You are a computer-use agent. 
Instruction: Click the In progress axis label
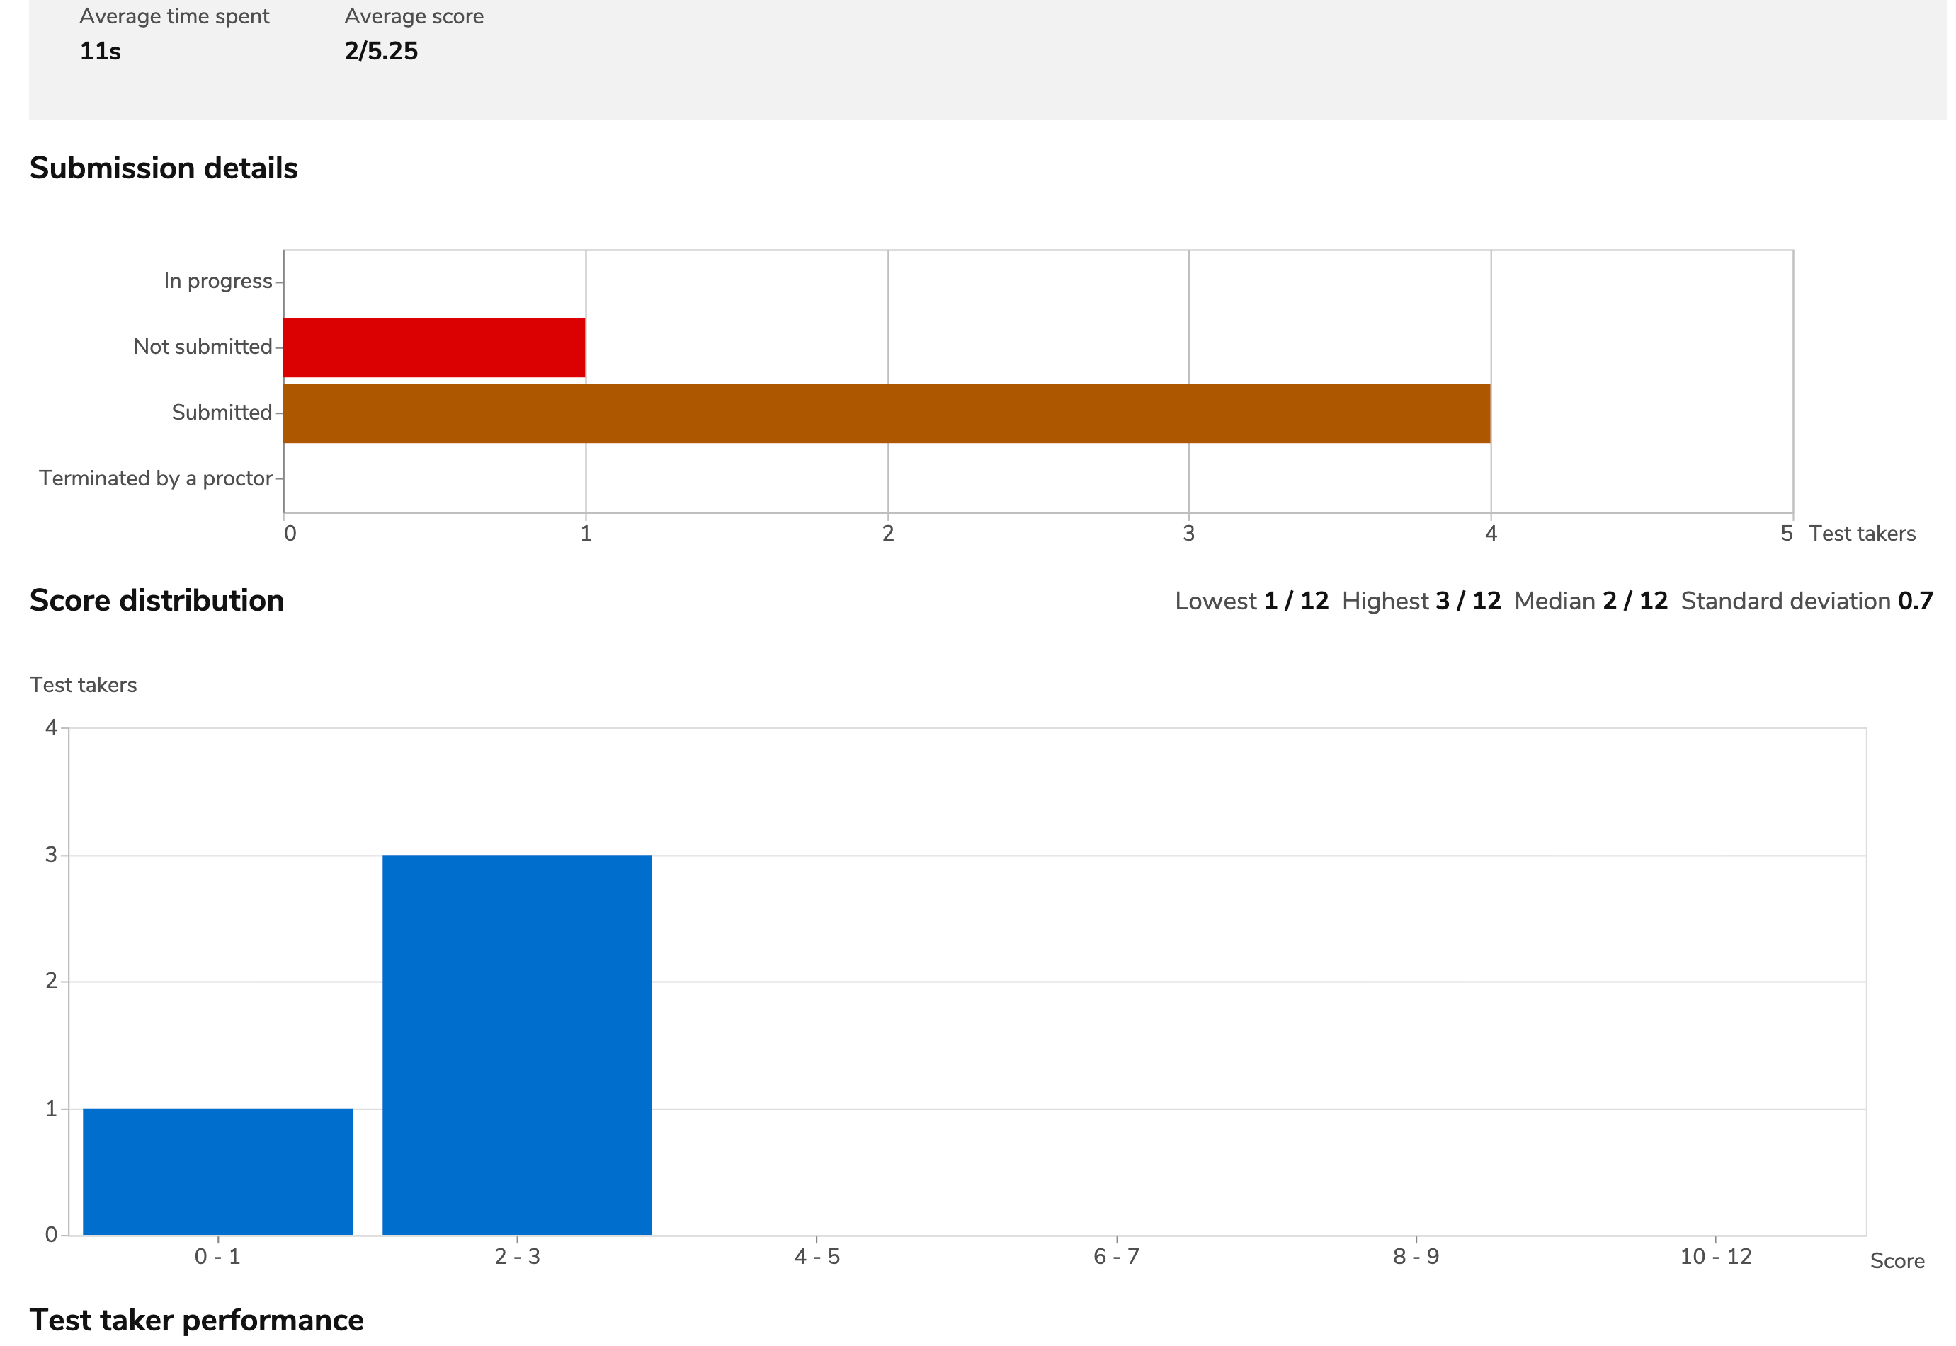(217, 281)
